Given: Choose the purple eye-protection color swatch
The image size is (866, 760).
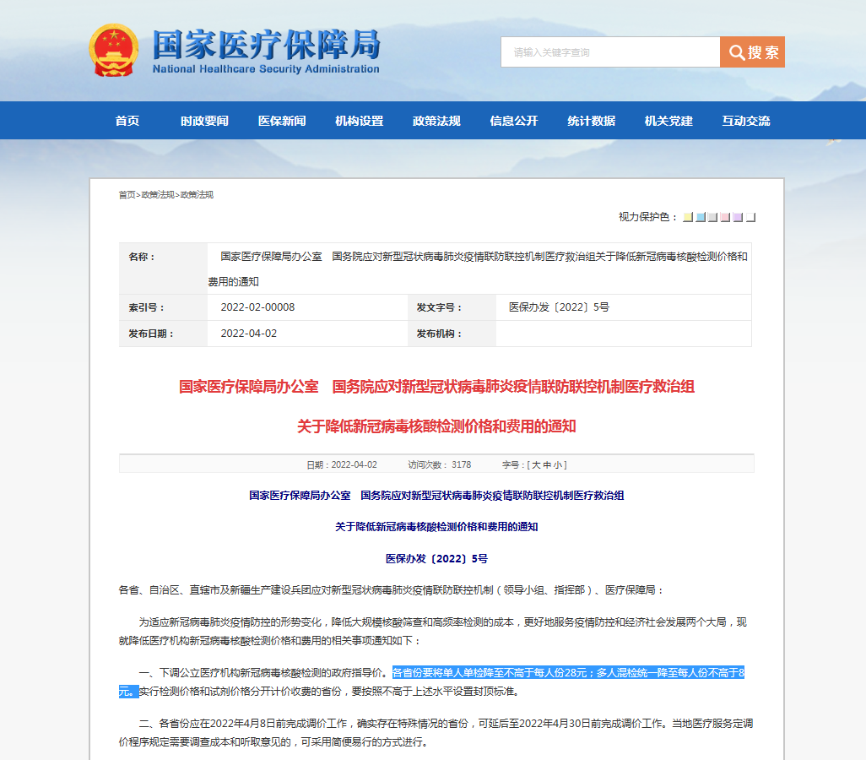Looking at the screenshot, I should 738,218.
